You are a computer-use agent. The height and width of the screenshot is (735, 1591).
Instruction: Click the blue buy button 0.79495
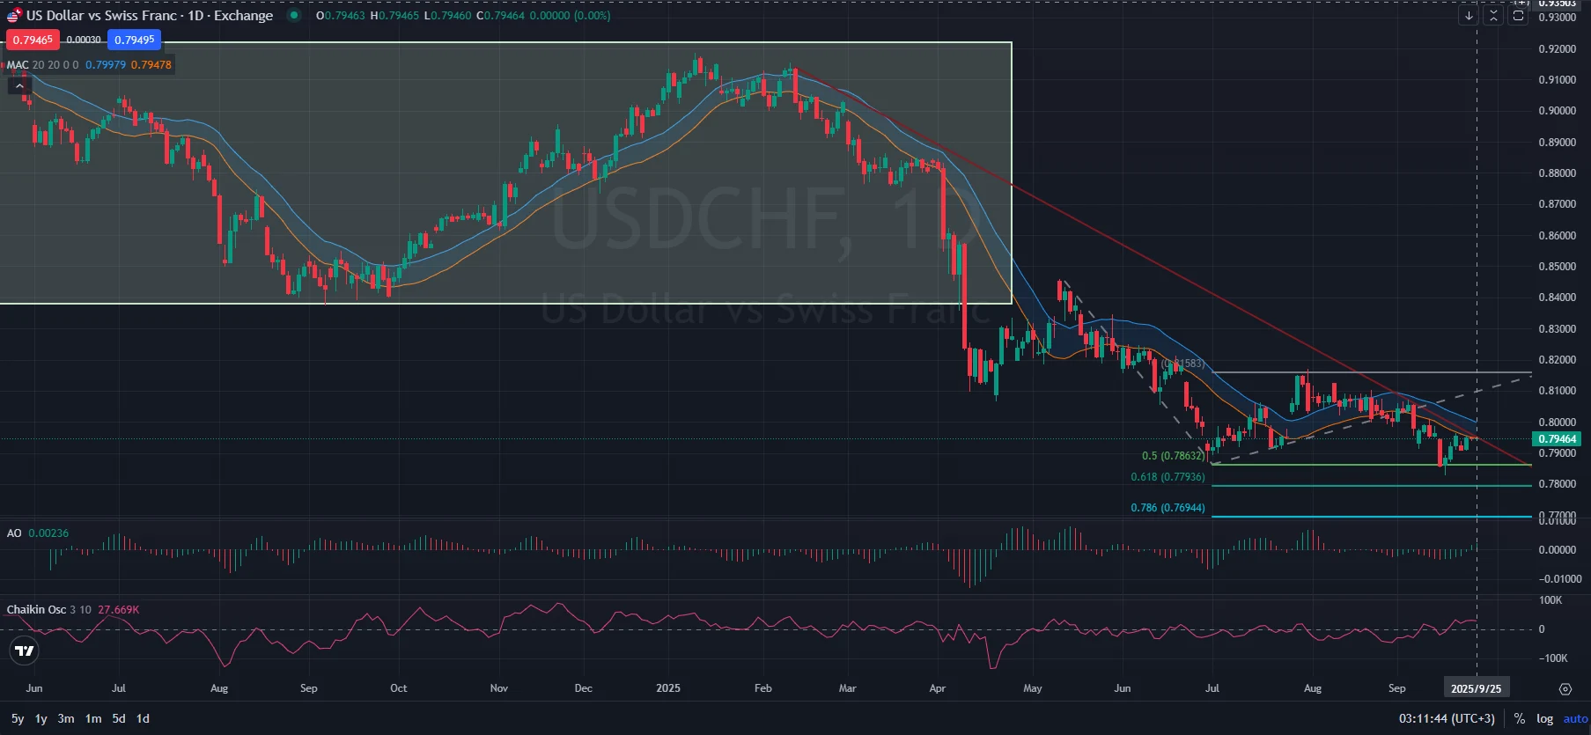coord(134,40)
